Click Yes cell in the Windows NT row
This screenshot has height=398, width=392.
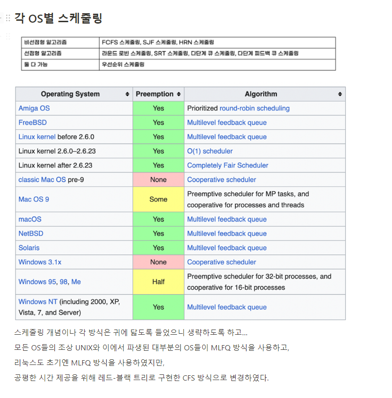point(158,307)
